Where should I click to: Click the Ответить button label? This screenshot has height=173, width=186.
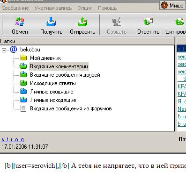[x=149, y=32]
